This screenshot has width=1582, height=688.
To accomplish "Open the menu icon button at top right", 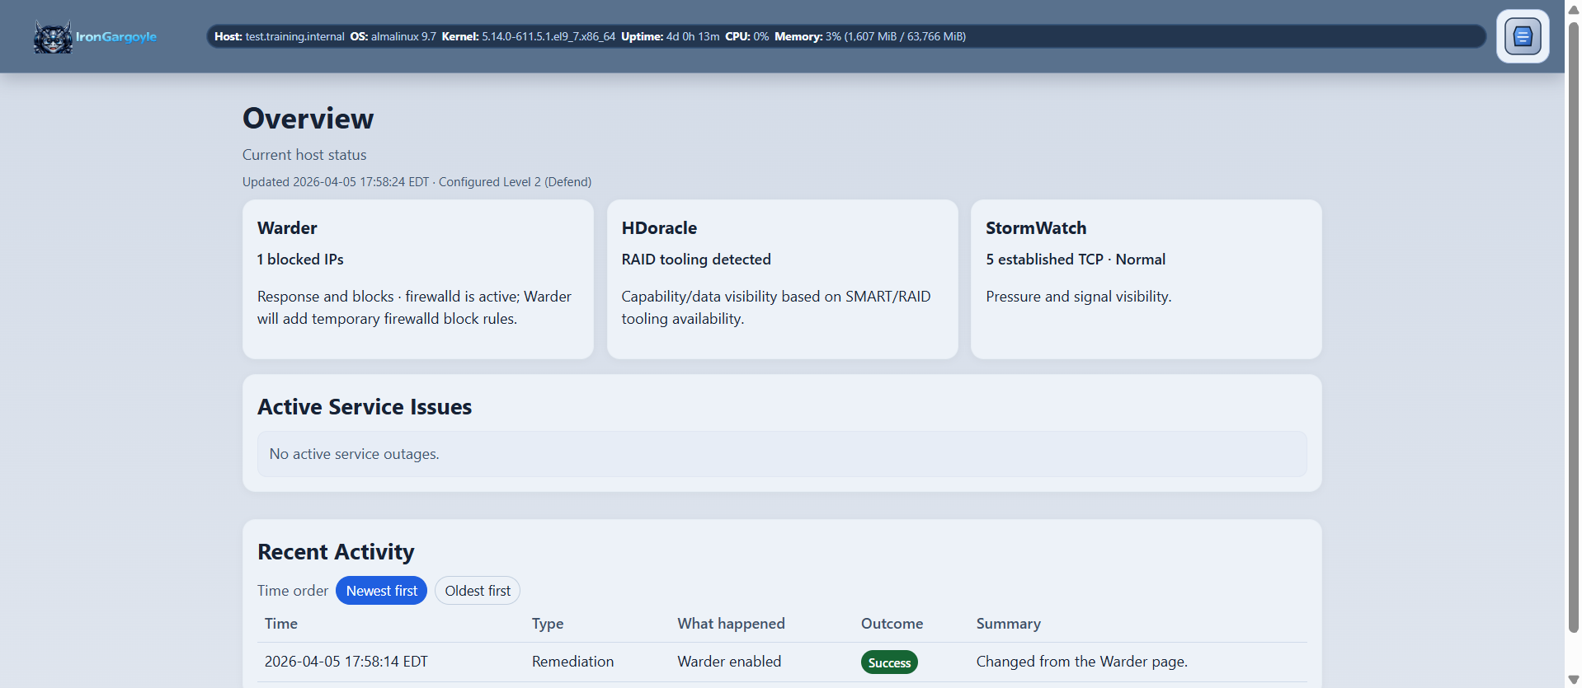I will 1522,36.
